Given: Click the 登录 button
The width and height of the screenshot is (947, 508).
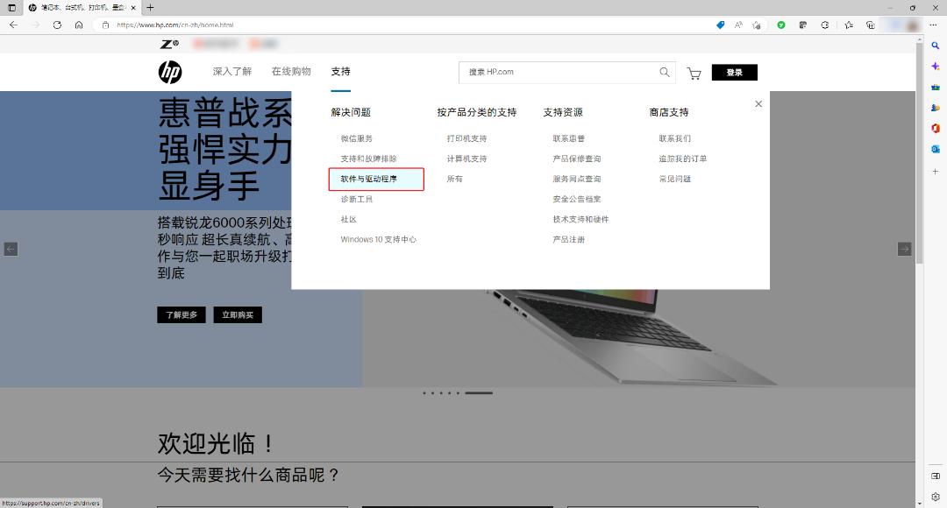Looking at the screenshot, I should 734,72.
